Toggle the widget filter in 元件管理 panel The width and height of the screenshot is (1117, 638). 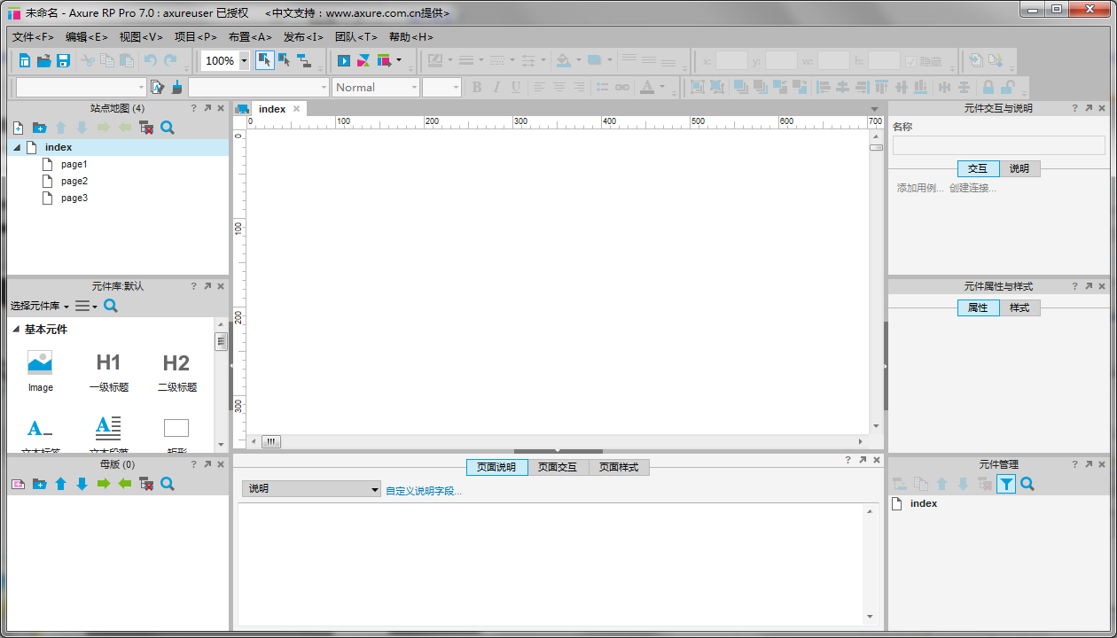[1006, 485]
